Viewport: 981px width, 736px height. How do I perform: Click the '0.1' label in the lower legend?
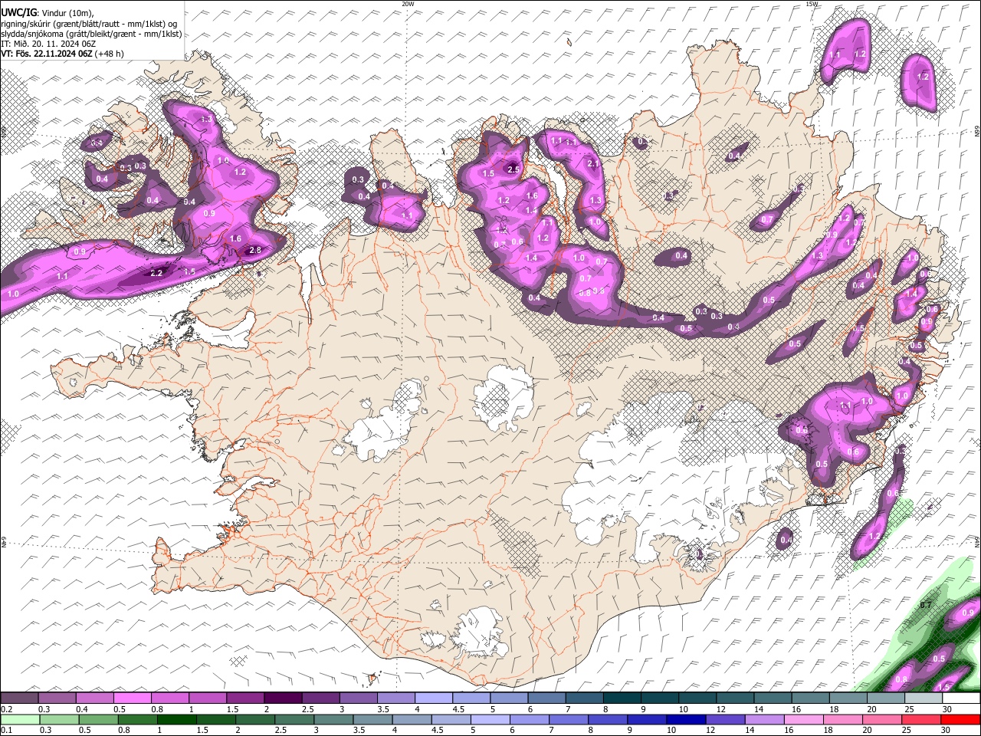7,731
